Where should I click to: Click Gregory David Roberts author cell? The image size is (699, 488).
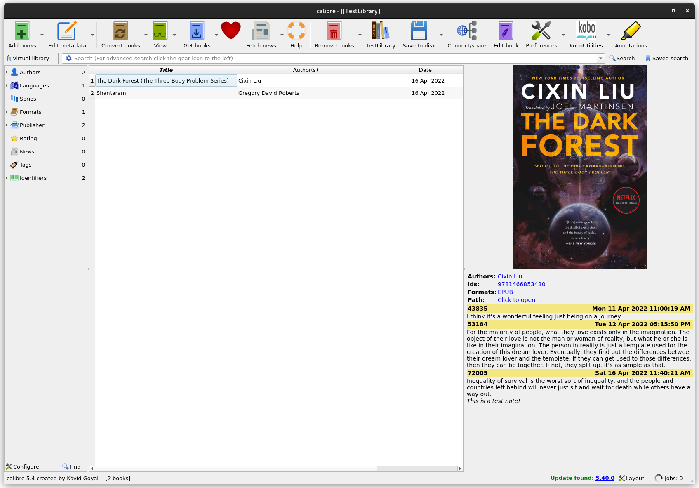(305, 93)
